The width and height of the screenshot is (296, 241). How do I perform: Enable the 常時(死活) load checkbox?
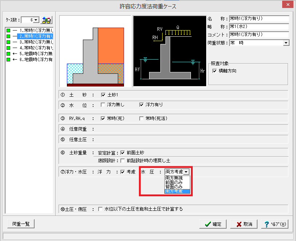(x=141, y=119)
